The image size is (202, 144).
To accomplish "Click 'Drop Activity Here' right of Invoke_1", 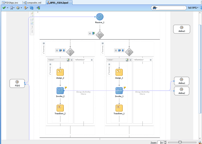I will (142, 93).
